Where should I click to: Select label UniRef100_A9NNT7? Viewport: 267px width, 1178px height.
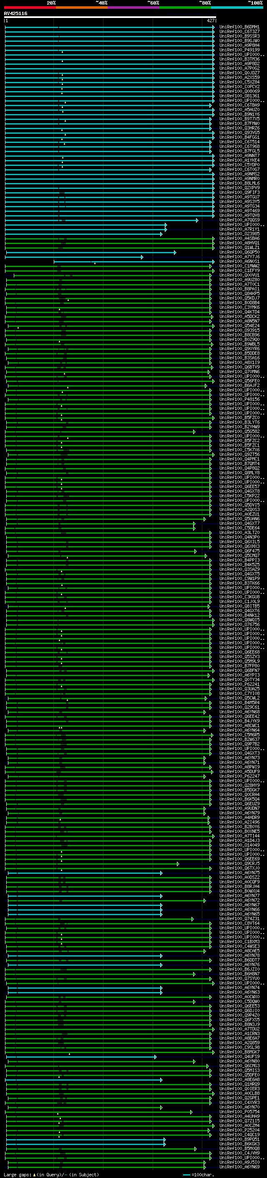click(239, 155)
